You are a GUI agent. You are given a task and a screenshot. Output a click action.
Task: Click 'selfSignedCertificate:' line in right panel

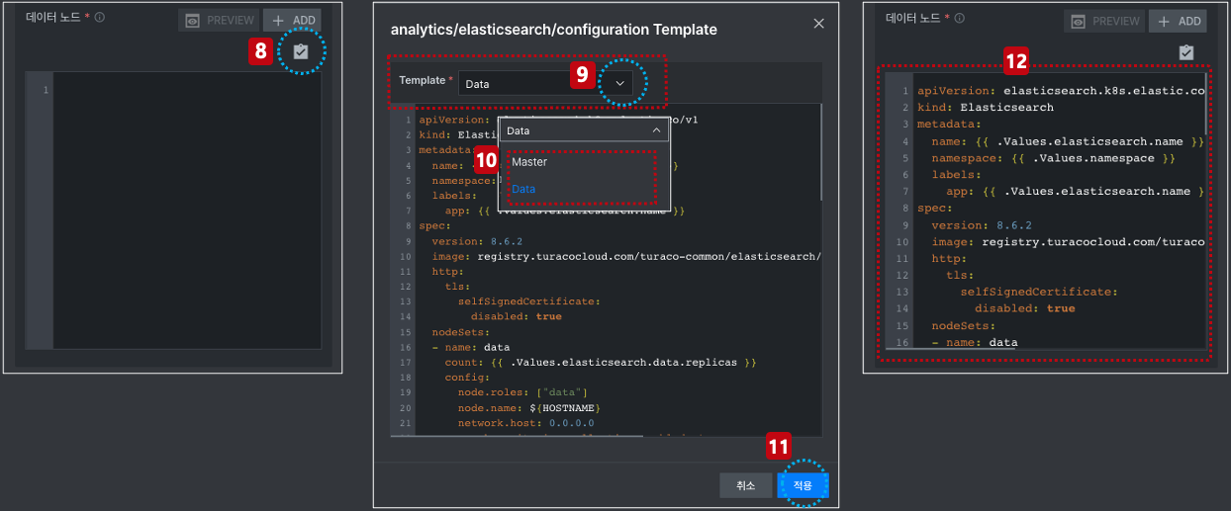1039,292
